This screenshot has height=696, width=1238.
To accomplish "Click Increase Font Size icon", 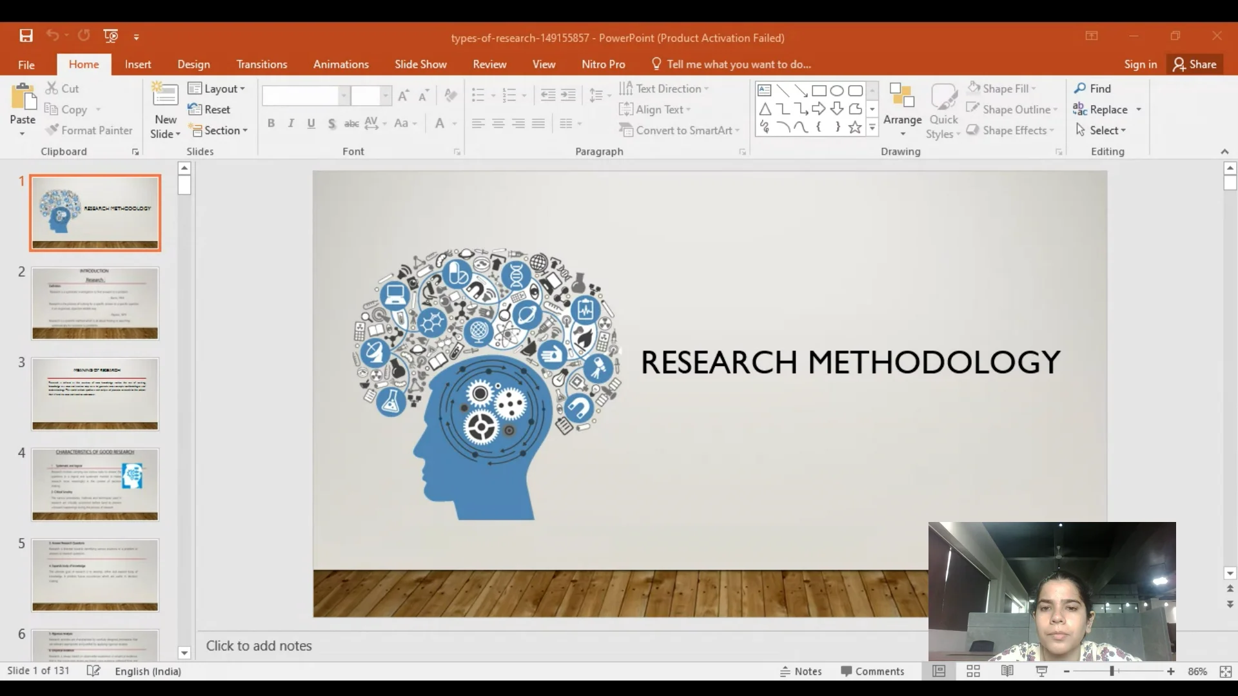I will 404,96.
